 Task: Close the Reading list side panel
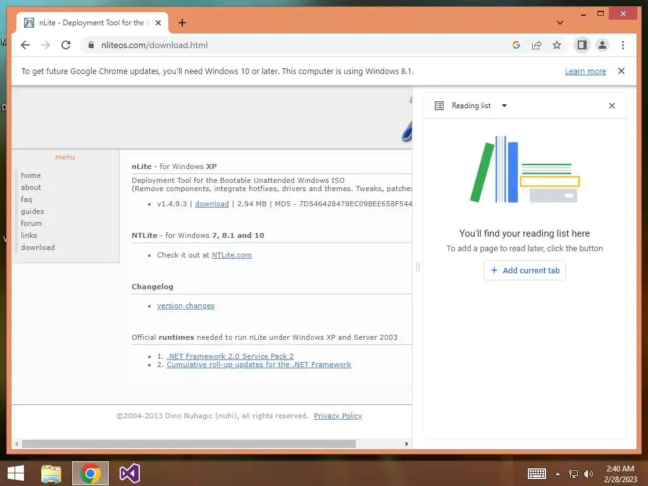coord(612,106)
